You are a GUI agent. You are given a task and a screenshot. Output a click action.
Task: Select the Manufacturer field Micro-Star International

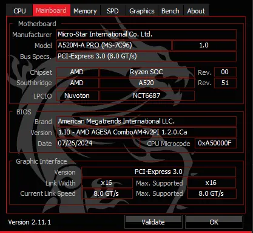coord(146,34)
